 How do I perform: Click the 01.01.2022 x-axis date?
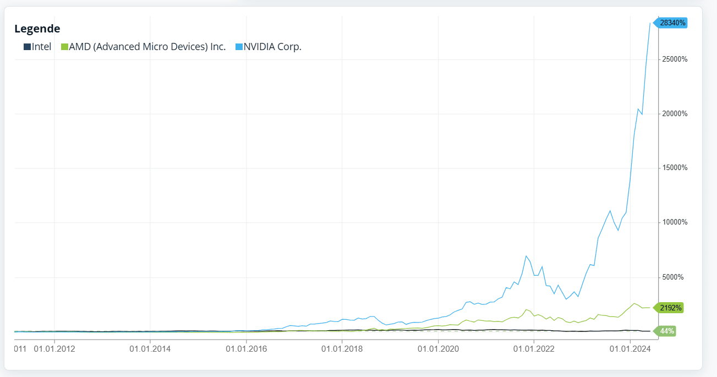pos(534,349)
